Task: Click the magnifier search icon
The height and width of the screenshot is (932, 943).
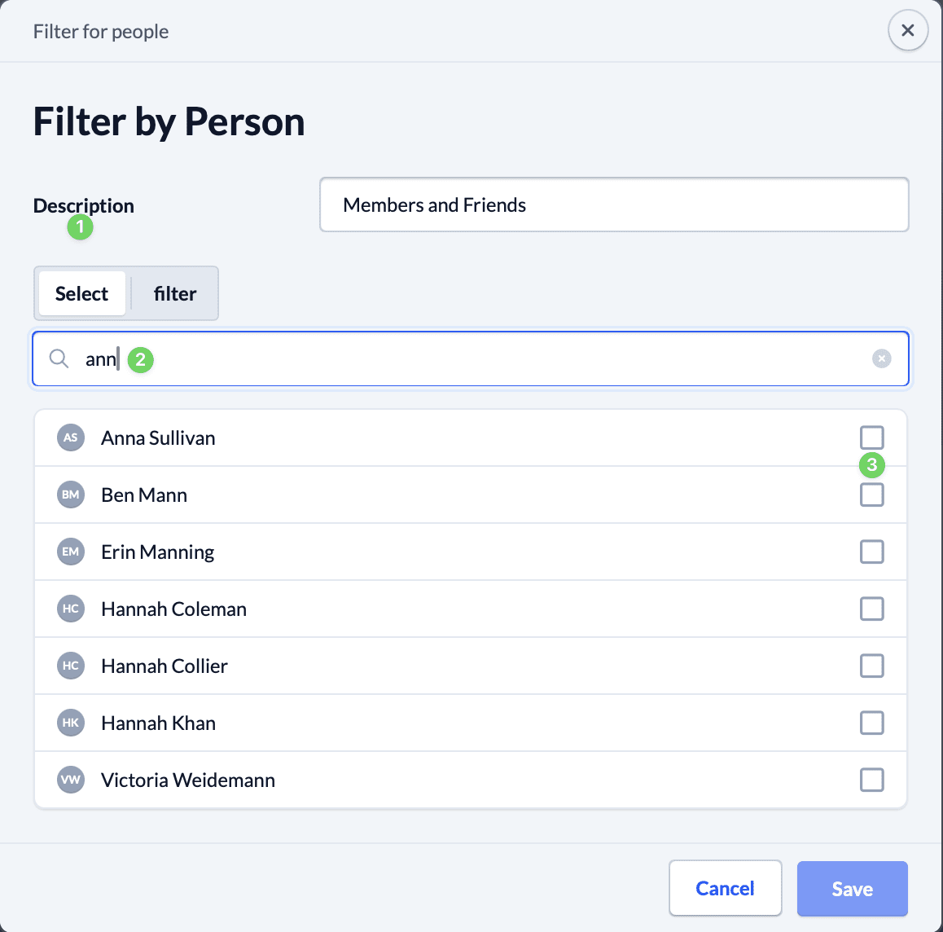Action: click(x=59, y=358)
